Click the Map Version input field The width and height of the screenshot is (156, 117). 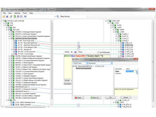79,17
